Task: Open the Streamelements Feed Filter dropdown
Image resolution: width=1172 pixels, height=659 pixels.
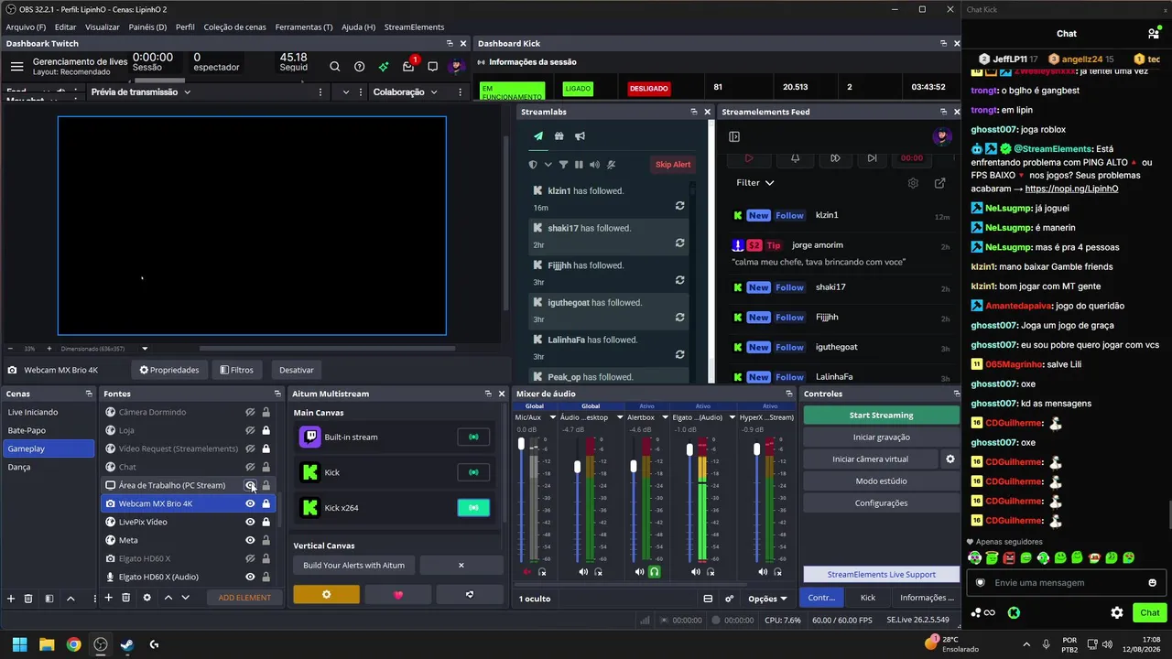Action: (x=755, y=182)
